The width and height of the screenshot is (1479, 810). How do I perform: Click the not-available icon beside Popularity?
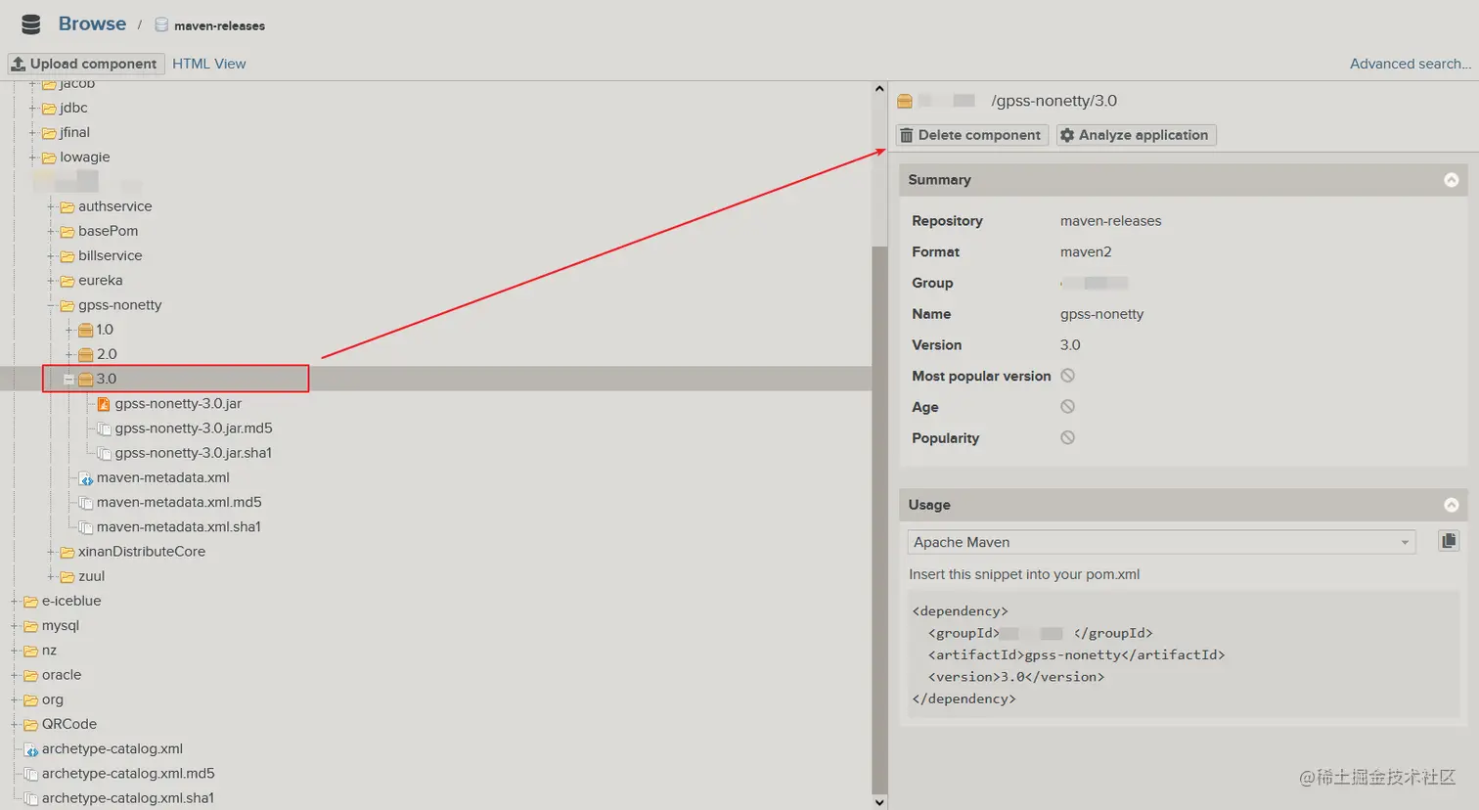[1067, 437]
